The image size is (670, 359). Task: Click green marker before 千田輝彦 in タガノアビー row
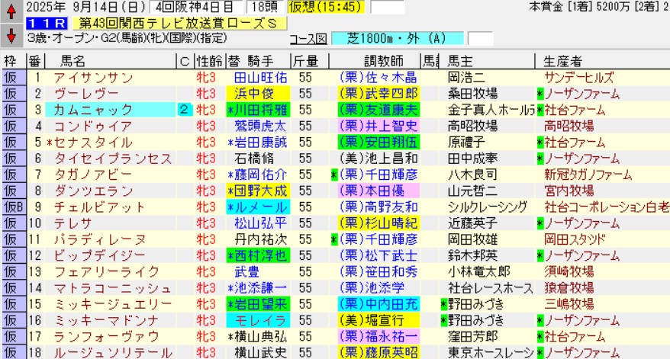tap(334, 175)
